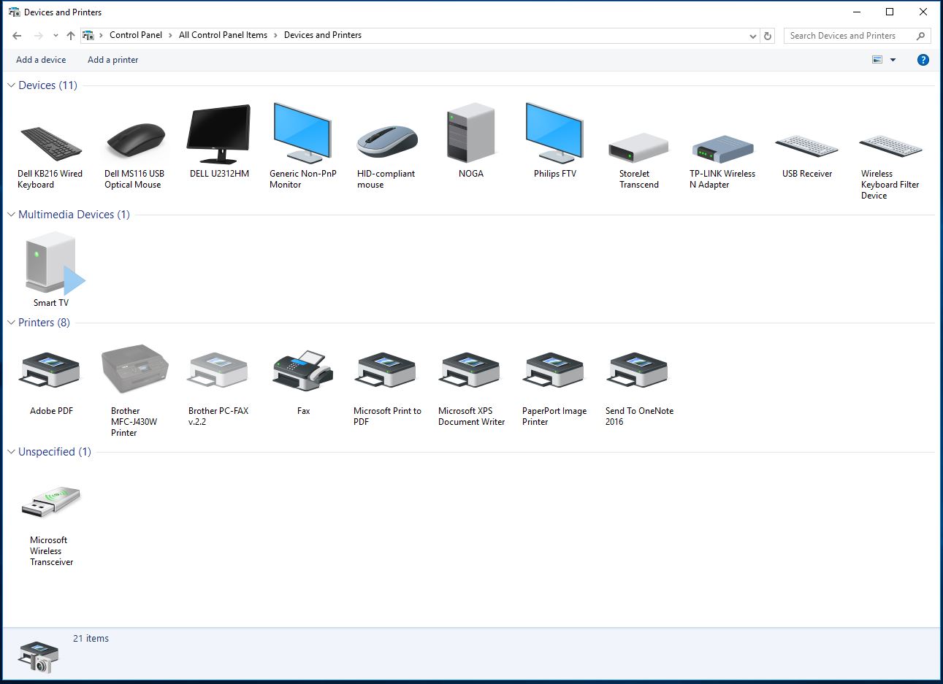Screen dimensions: 943x684
Task: Click the details pane printer camera icon
Action: [x=39, y=656]
